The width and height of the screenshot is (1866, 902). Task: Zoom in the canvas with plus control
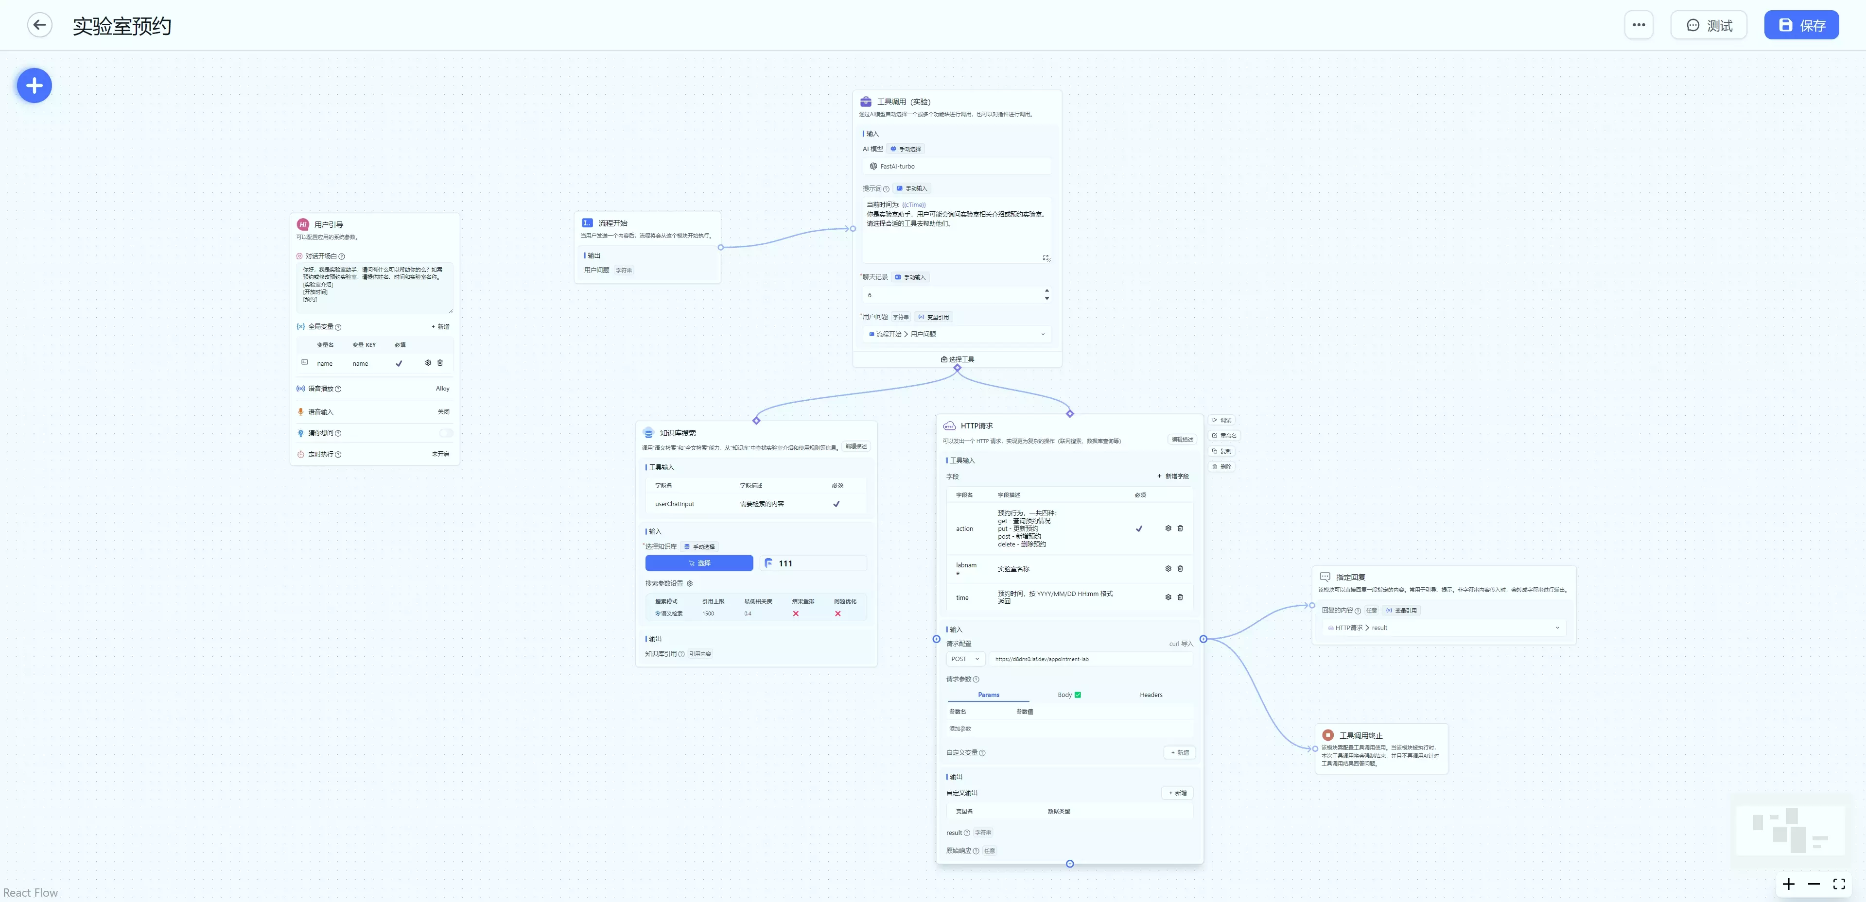tap(1789, 884)
